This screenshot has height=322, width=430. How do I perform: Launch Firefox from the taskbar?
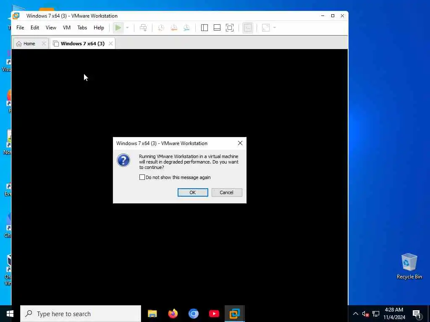pos(173,314)
